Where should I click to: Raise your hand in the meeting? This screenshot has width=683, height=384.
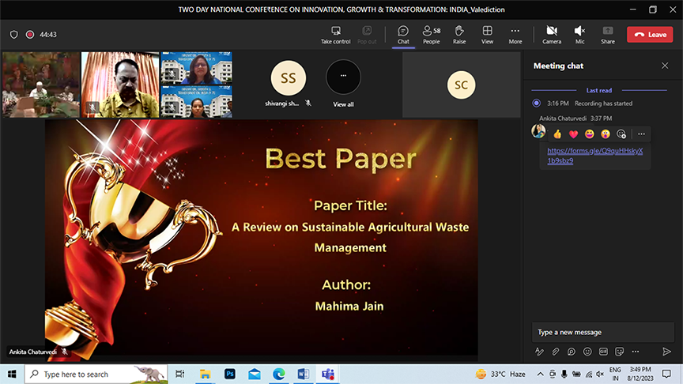point(459,34)
